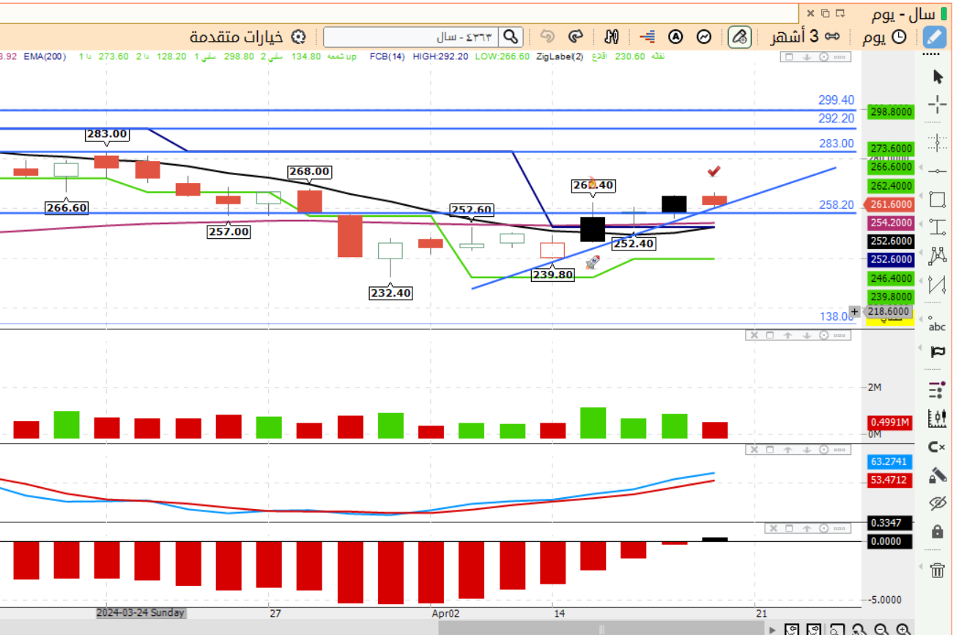This screenshot has width=956, height=635.
Task: Toggle the padlock lock drawings icon
Action: [x=937, y=530]
